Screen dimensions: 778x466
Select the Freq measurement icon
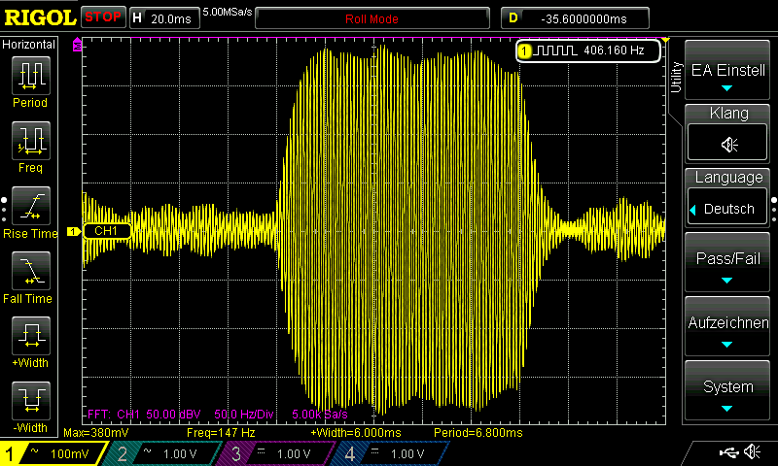pos(30,142)
